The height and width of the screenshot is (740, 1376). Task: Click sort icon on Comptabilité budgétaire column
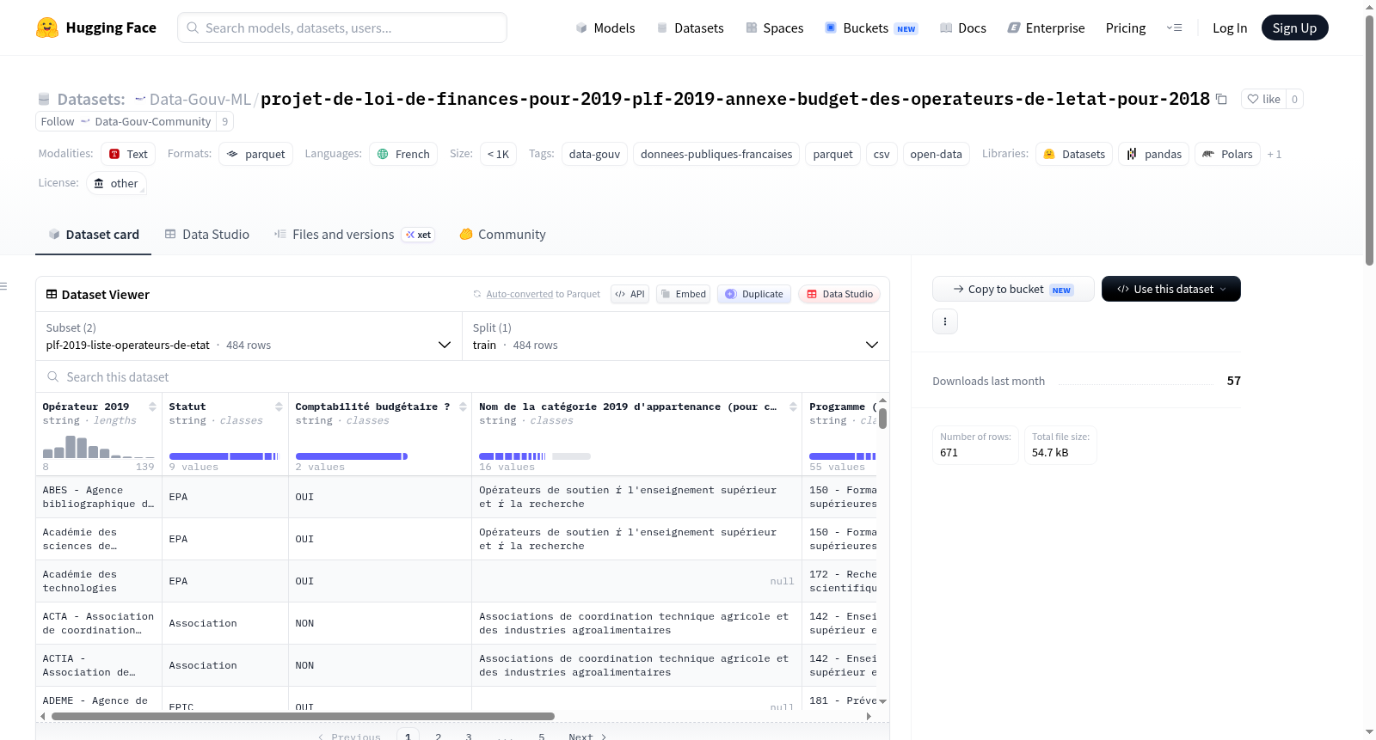[463, 407]
